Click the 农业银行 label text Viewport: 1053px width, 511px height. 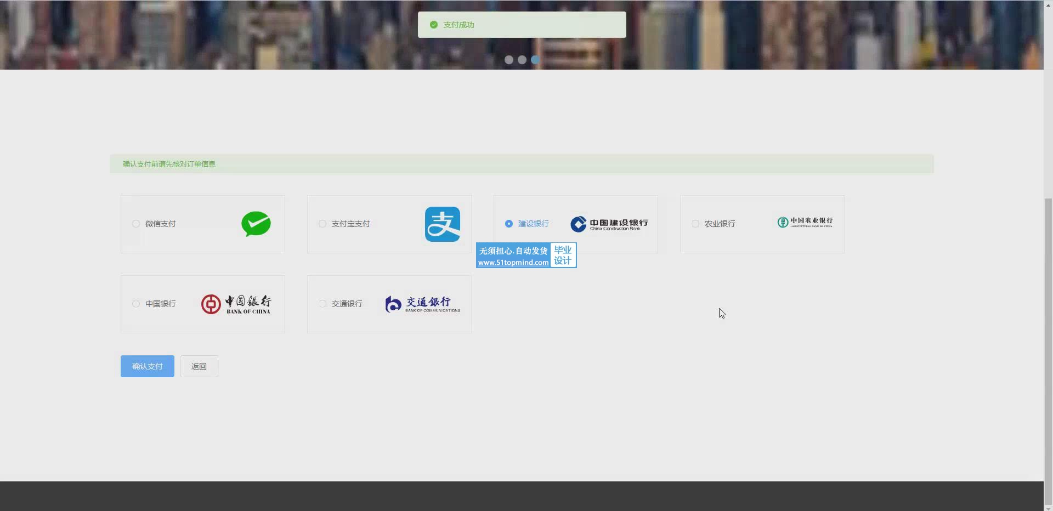click(720, 224)
